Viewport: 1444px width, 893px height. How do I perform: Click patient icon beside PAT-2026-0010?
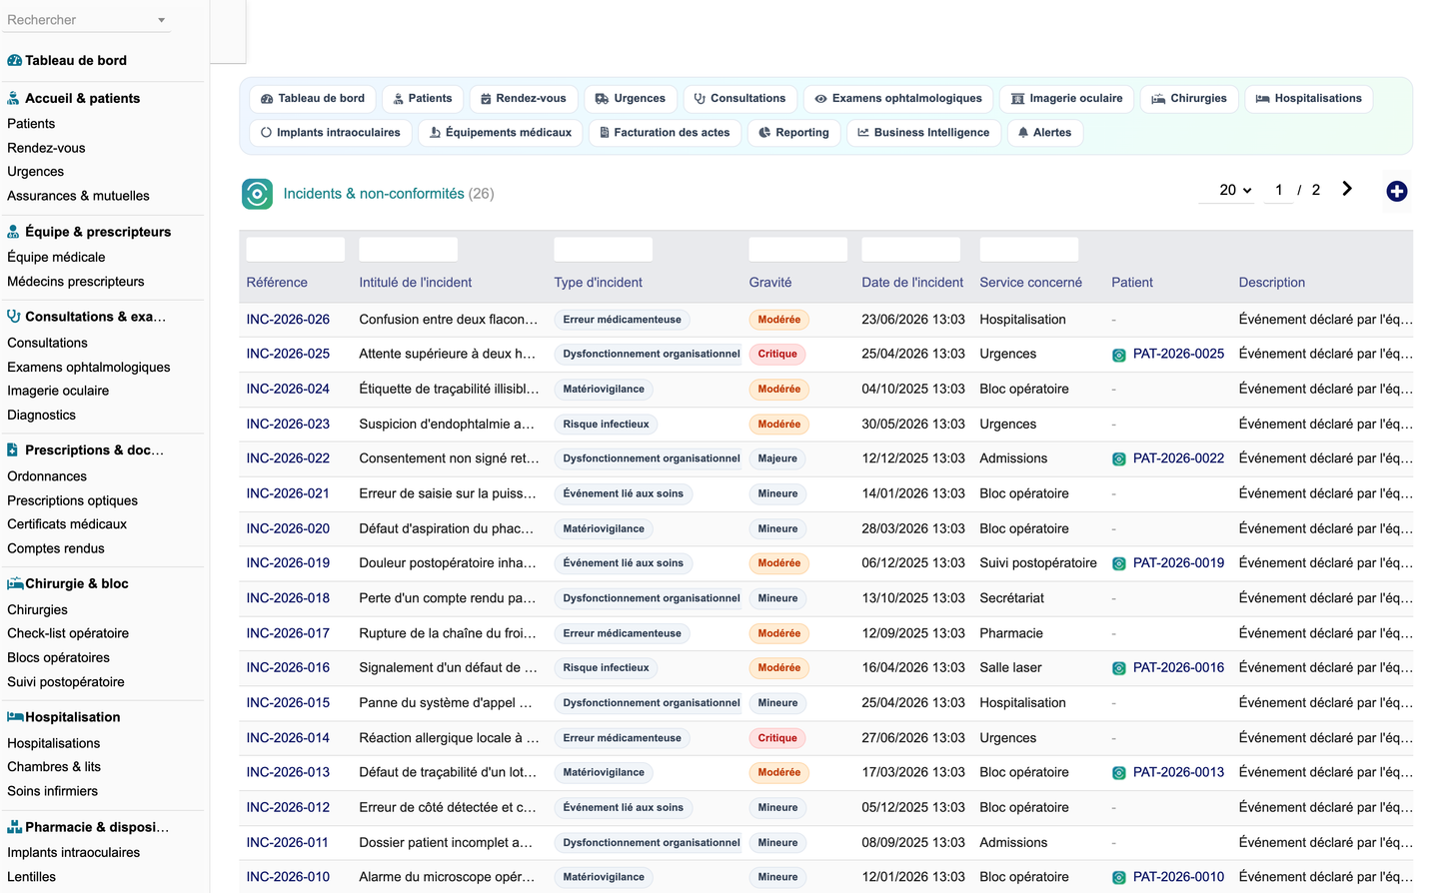pyautogui.click(x=1119, y=878)
